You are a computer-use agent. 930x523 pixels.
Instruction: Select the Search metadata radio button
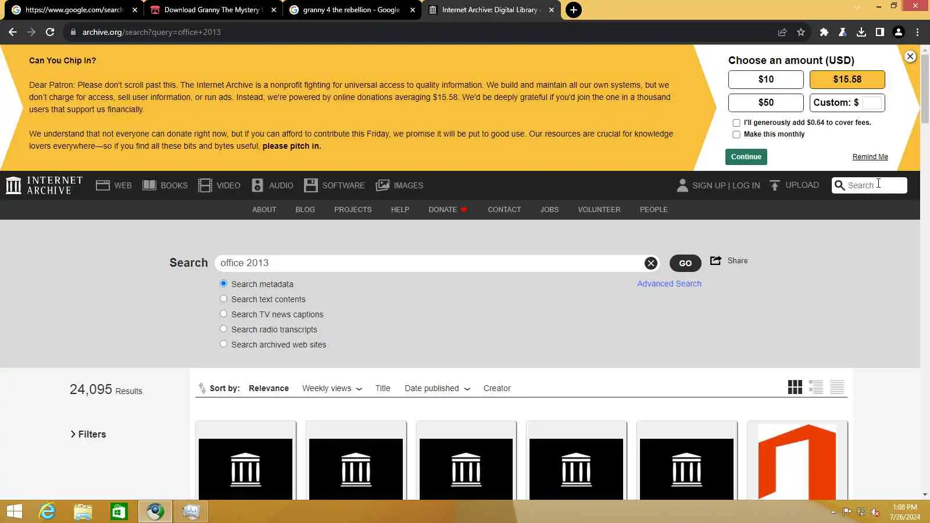tap(223, 284)
